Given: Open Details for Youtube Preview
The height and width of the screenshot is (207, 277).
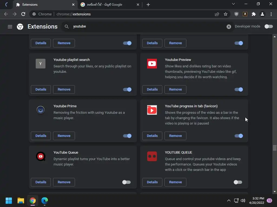Looking at the screenshot, I should 152,89.
